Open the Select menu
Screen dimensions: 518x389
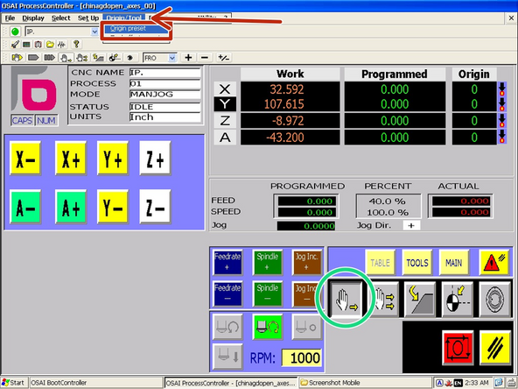click(x=60, y=18)
